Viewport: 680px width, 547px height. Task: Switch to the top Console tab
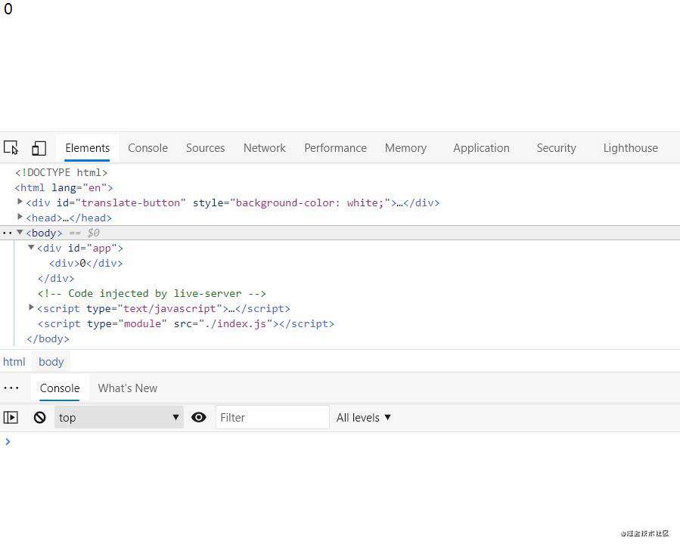click(x=147, y=147)
